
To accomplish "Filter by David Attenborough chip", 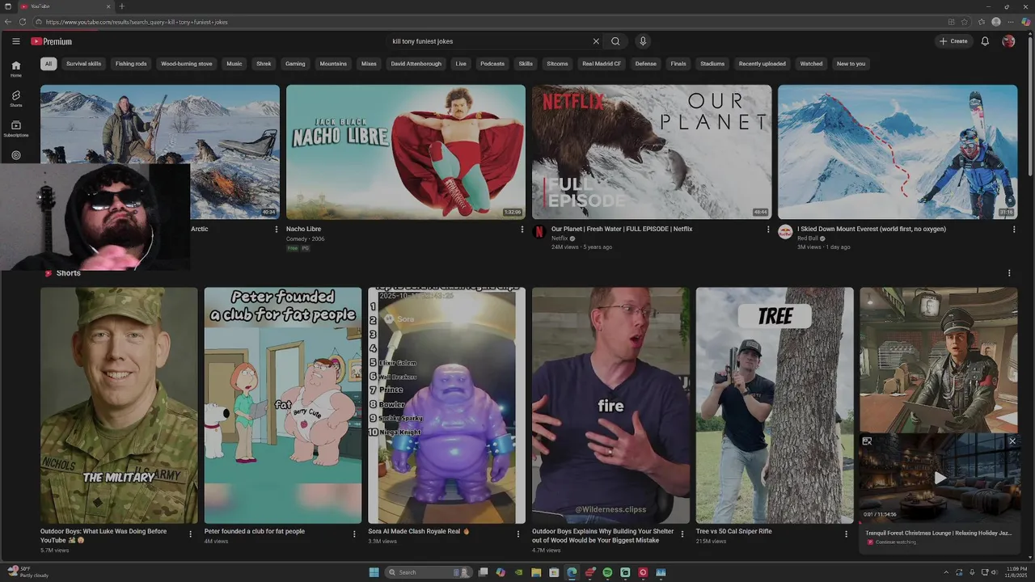I will [x=416, y=64].
